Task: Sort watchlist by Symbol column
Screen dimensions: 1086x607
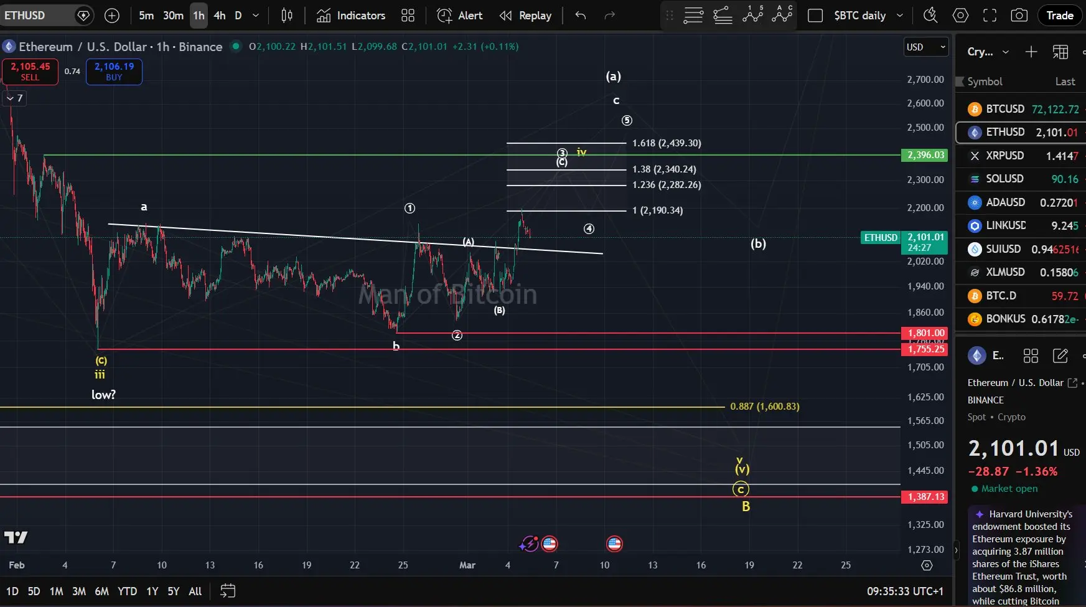Action: click(985, 82)
